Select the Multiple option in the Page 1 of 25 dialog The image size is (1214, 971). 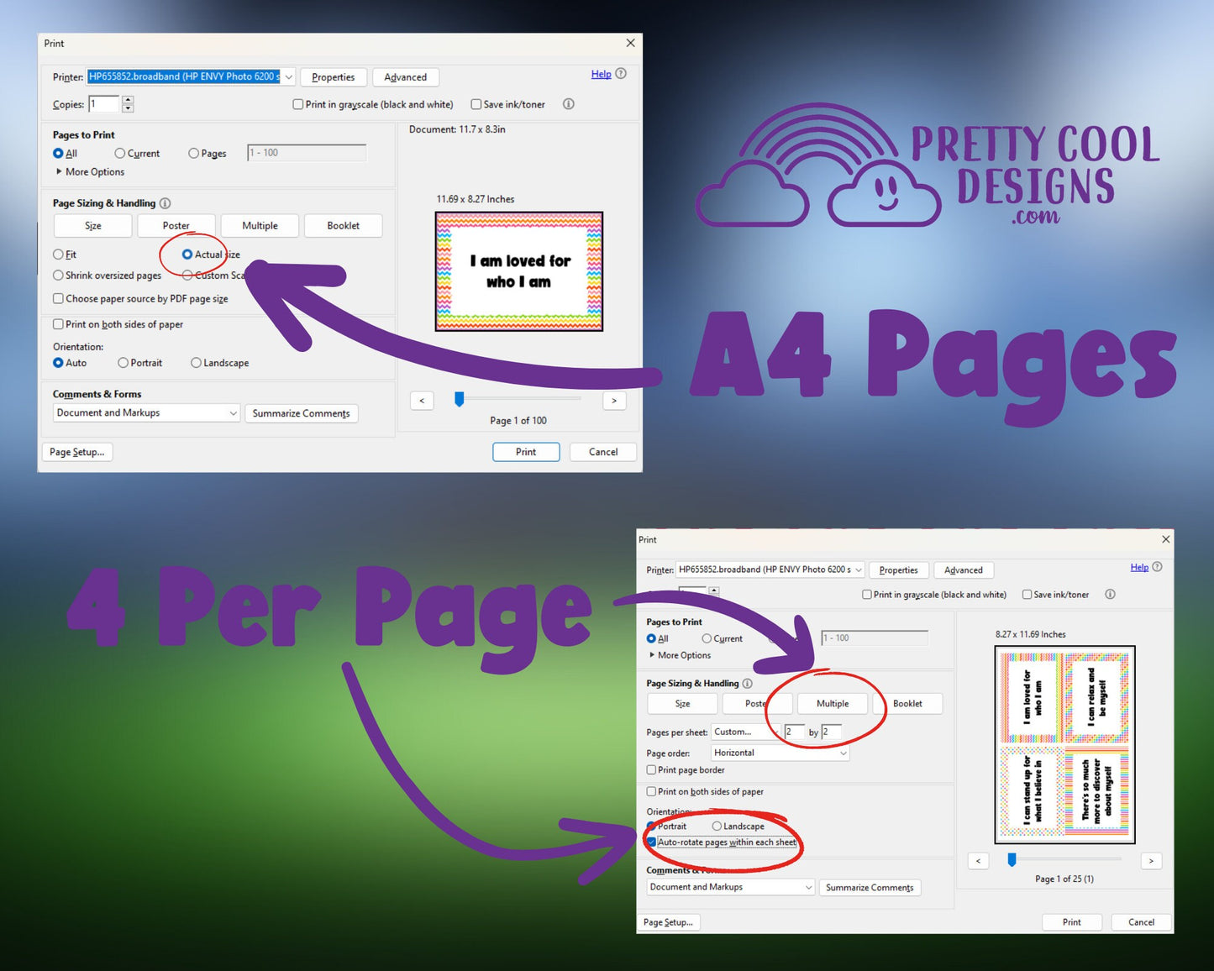tap(832, 704)
